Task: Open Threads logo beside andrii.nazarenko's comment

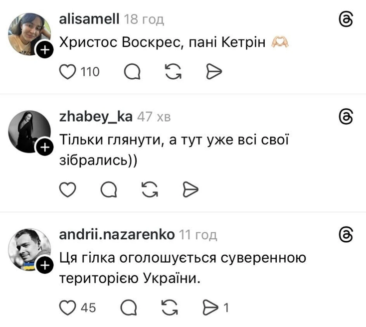Action: (x=346, y=234)
